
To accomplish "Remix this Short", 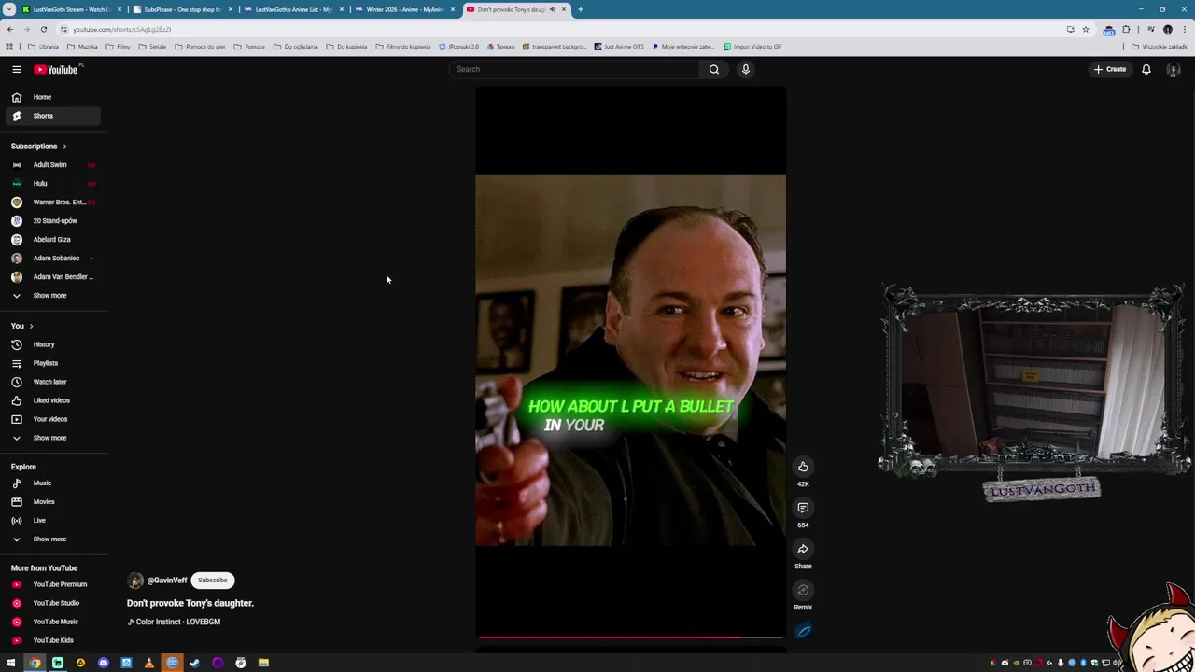I will pyautogui.click(x=803, y=590).
